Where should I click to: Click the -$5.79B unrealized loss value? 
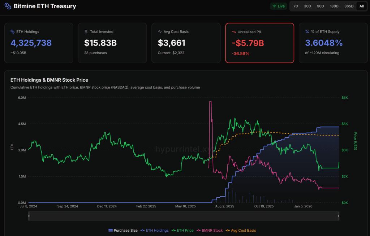click(x=248, y=43)
